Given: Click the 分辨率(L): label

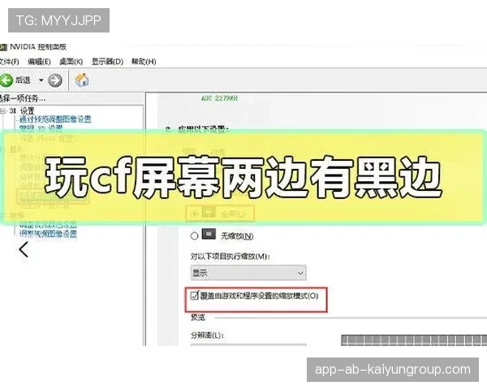Looking at the screenshot, I should click(x=207, y=336).
